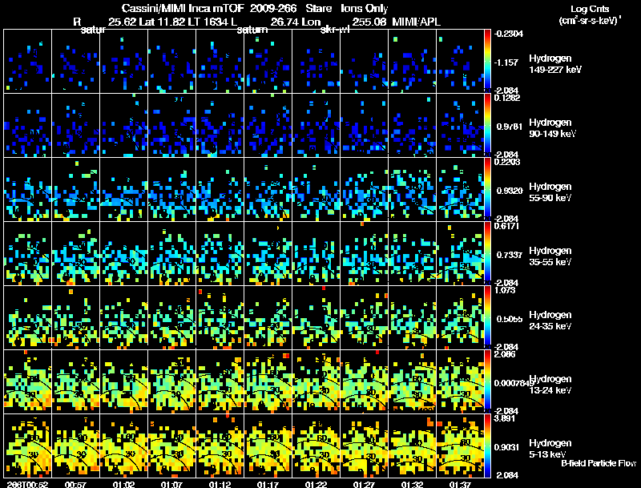Click the 0.7337 colorbar value
641x488 pixels.
pos(510,255)
